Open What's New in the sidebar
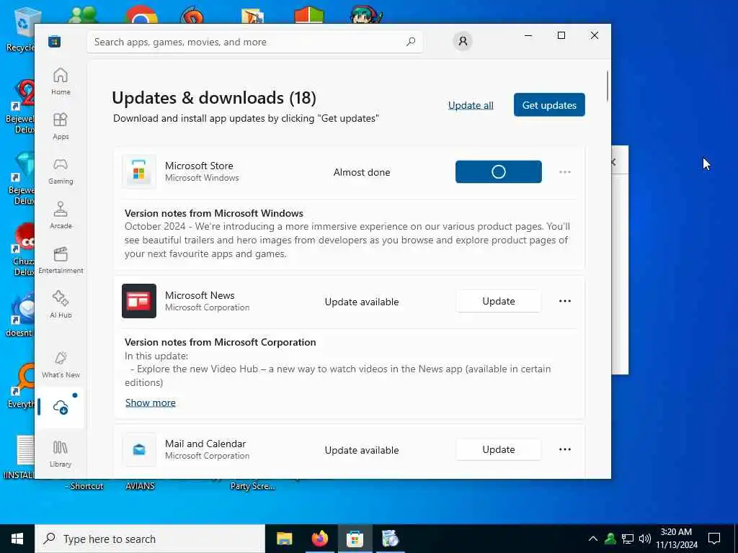The width and height of the screenshot is (738, 553). coord(61,364)
